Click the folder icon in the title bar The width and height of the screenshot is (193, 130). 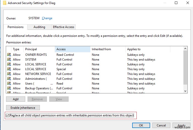5,3
